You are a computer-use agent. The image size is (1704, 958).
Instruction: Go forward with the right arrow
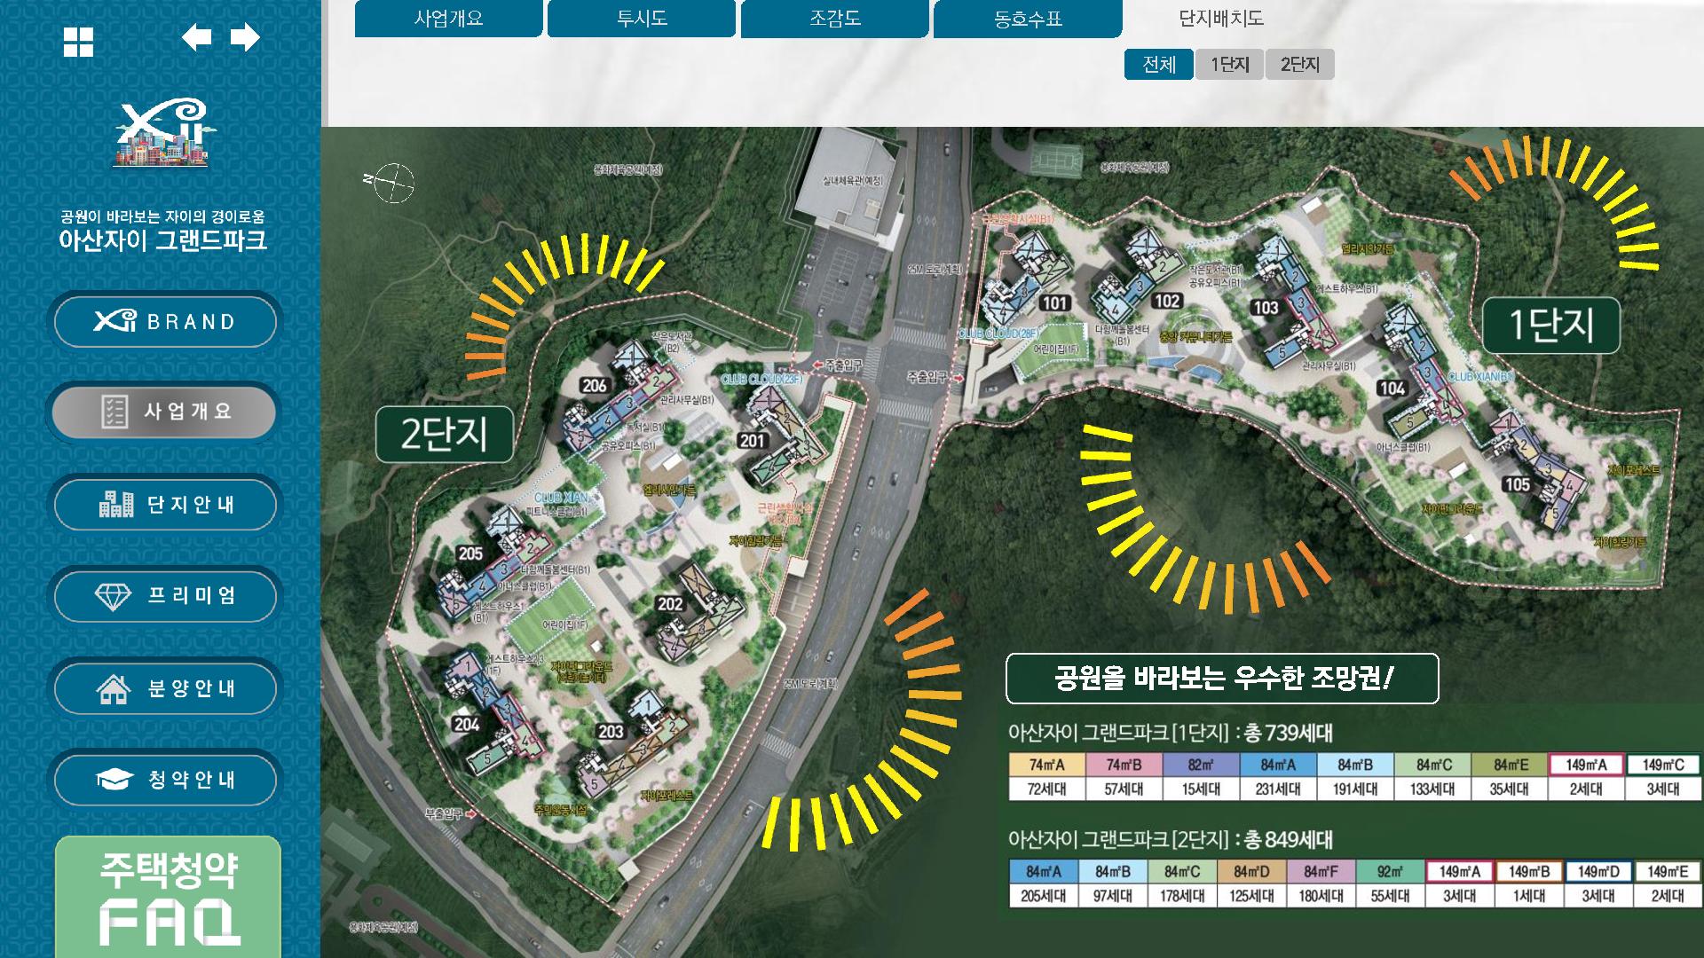tap(245, 37)
